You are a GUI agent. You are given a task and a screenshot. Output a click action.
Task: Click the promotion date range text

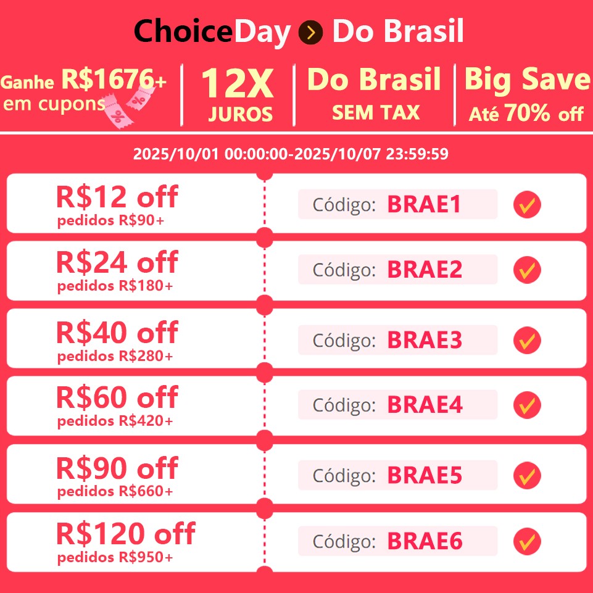(x=291, y=154)
